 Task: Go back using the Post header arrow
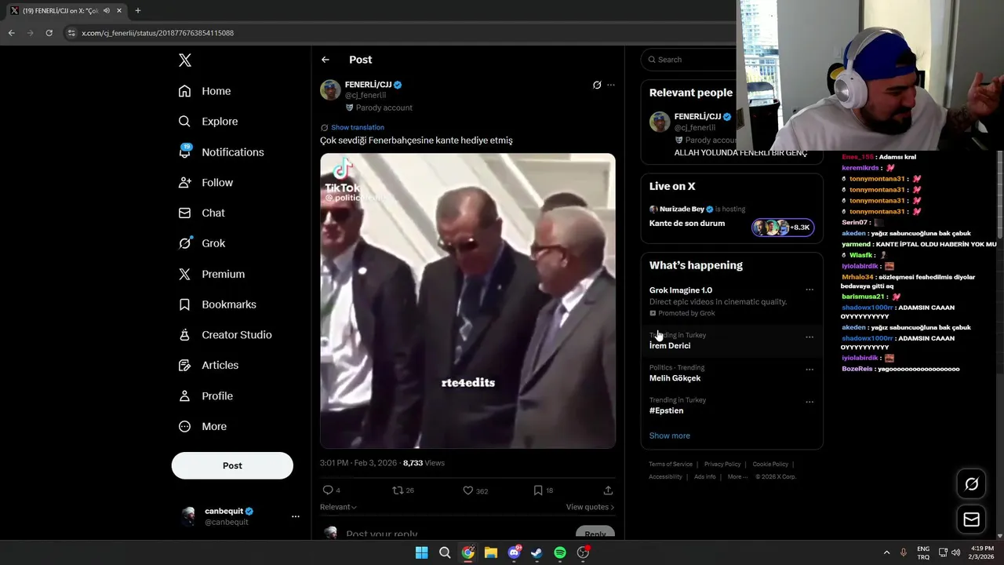pyautogui.click(x=326, y=60)
